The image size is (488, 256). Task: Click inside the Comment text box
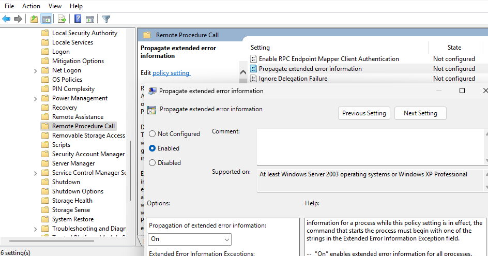pos(370,147)
